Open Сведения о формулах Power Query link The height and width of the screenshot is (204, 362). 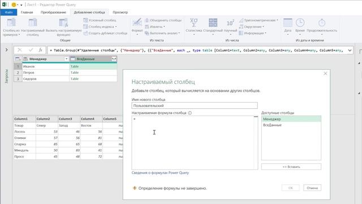click(160, 173)
